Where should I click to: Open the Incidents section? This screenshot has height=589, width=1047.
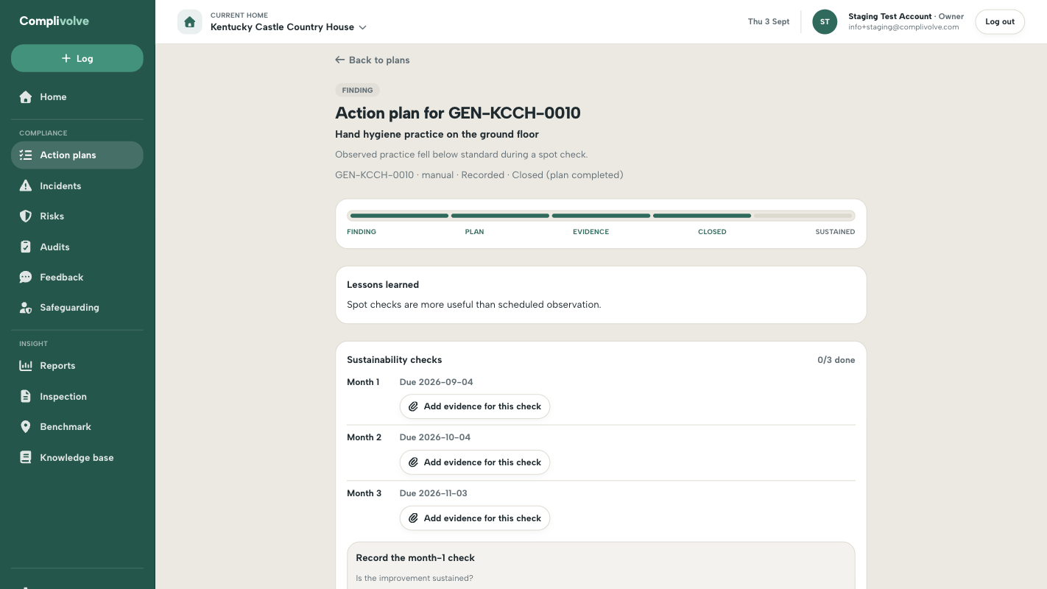pos(77,186)
